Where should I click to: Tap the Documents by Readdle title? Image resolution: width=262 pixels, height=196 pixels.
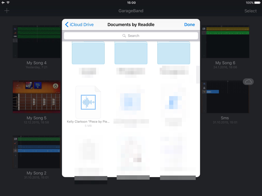pos(131,25)
